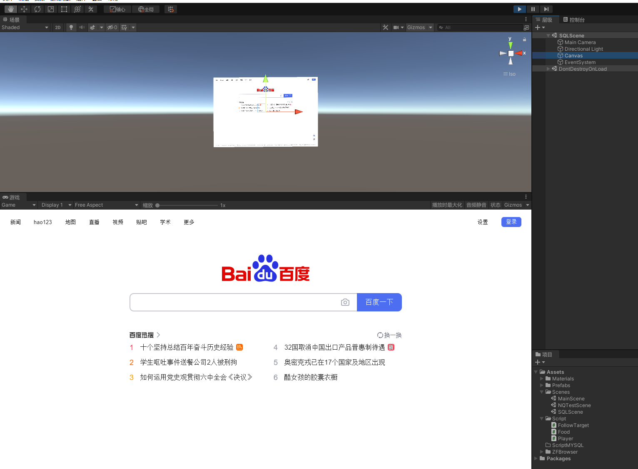Toggle hidden objects visibility count
Screen dimensions: 638x469
click(x=112, y=27)
